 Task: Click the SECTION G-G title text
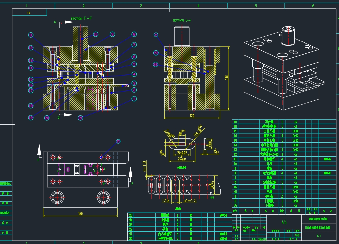click(182, 20)
